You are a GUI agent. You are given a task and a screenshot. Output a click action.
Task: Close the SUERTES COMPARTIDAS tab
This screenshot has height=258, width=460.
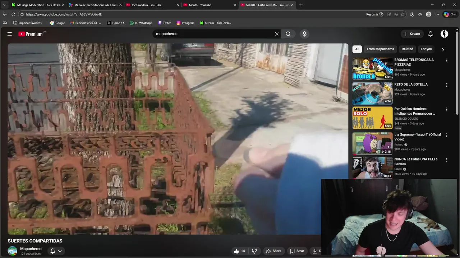(292, 5)
